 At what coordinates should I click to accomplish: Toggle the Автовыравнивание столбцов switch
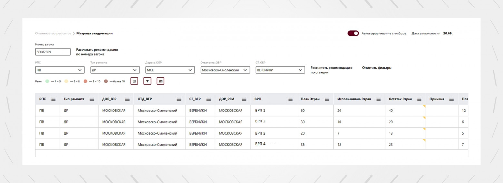[353, 34]
